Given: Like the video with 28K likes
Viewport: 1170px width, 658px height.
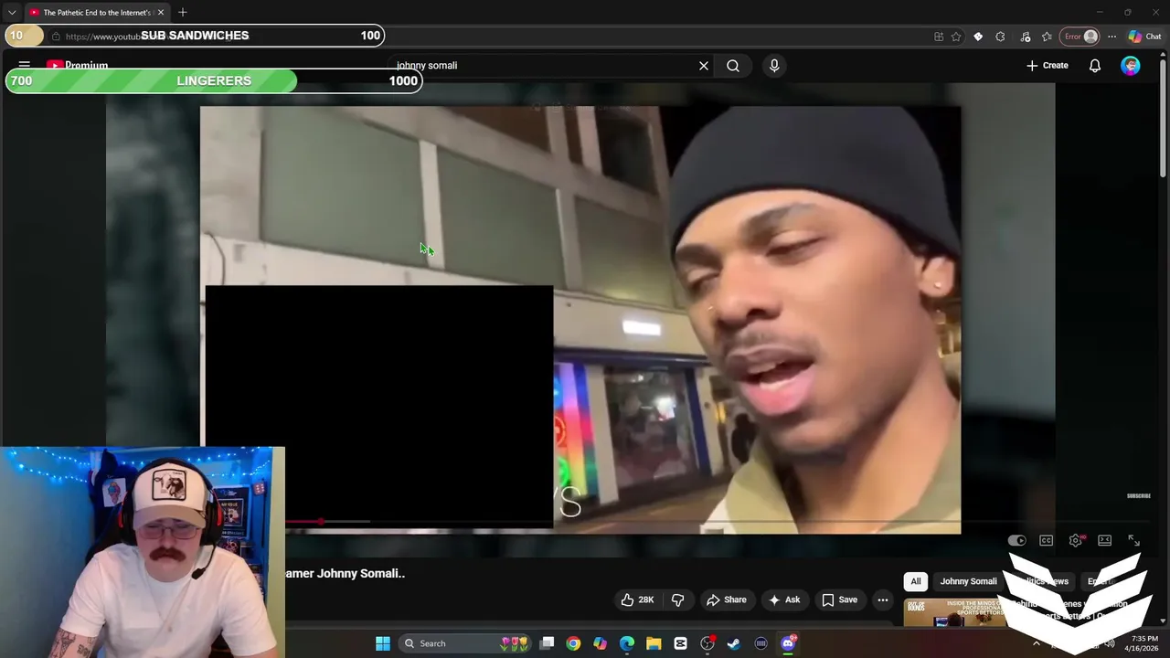Looking at the screenshot, I should tap(637, 600).
